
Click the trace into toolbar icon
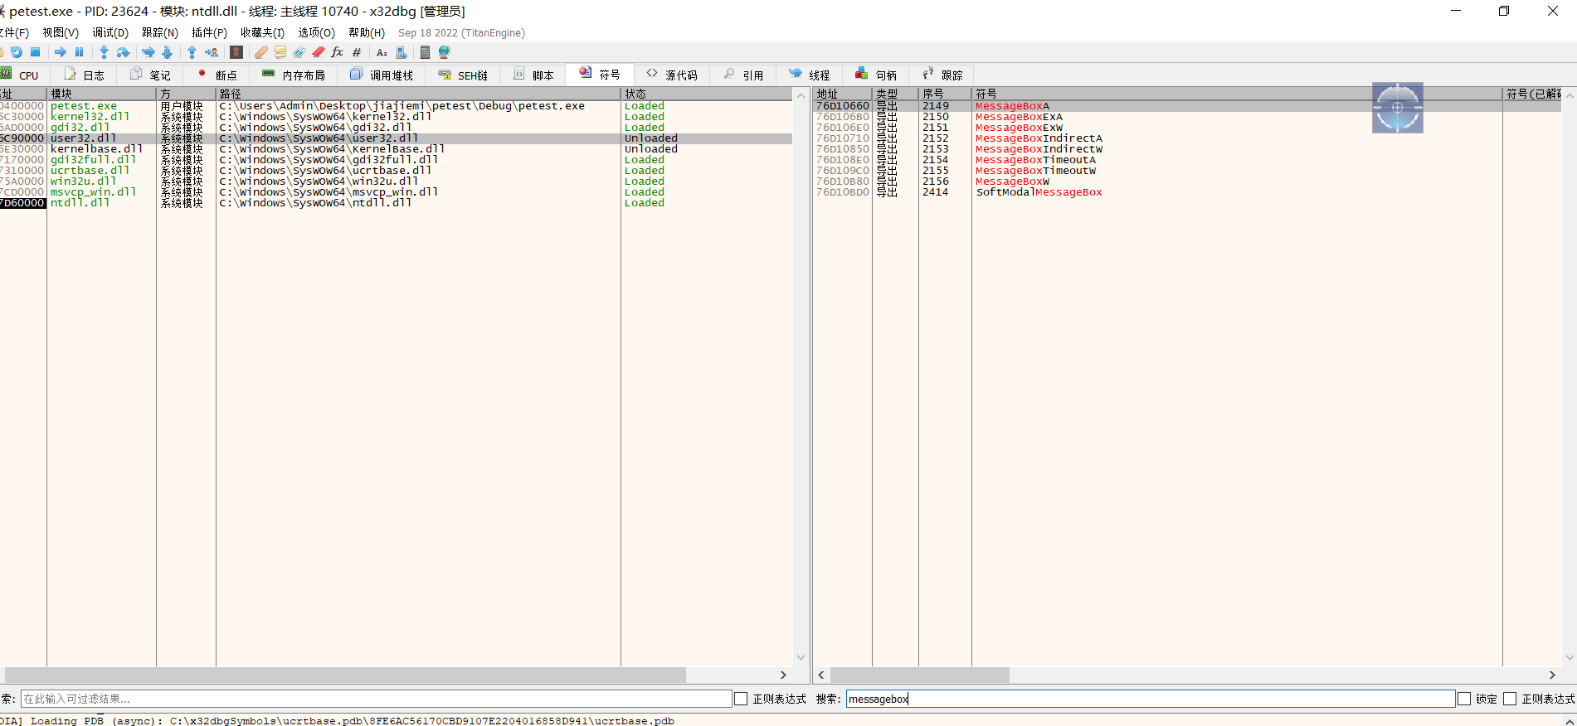click(x=148, y=52)
